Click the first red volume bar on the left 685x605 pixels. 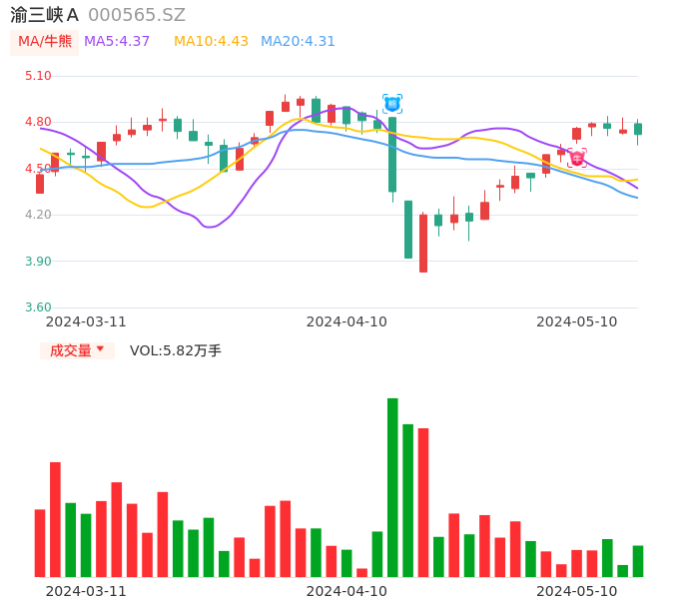click(x=40, y=543)
